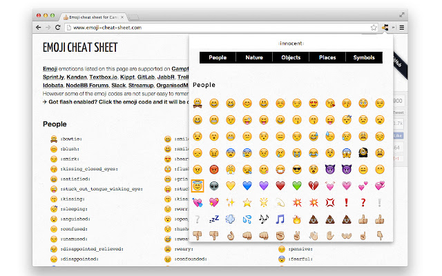Image resolution: width=442 pixels, height=276 pixels.
Task: Pick the highlighted innocent halo emoji
Action: click(198, 186)
